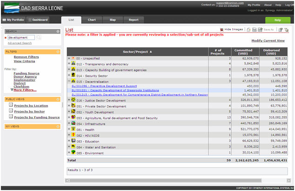Expand the 016 - Justice Sector Development row
The image size is (295, 191).
pos(69,100)
